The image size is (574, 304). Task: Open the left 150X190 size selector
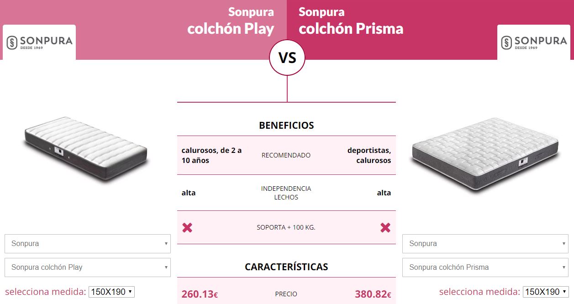coord(111,292)
